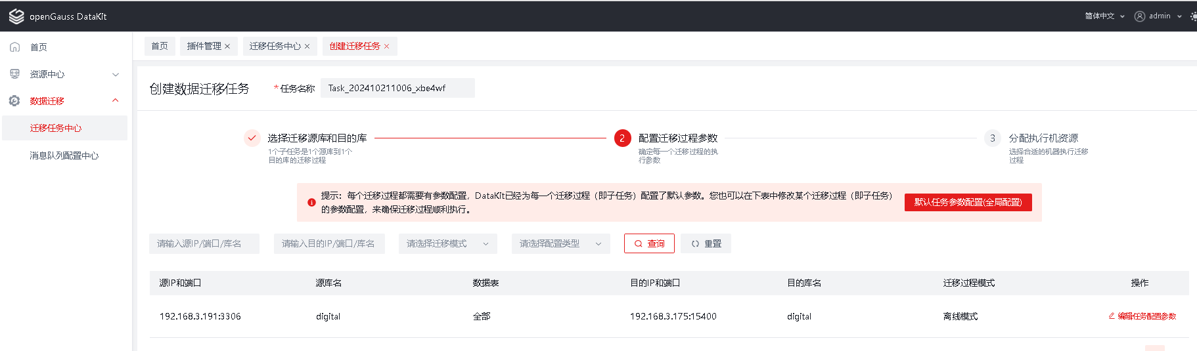The height and width of the screenshot is (351, 1197).
Task: Toggle the theme sun icon
Action: (1193, 16)
